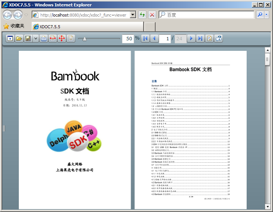This screenshot has height=212, width=273.
Task: Click the vertical scrollbar up arrow
Action: 267,50
